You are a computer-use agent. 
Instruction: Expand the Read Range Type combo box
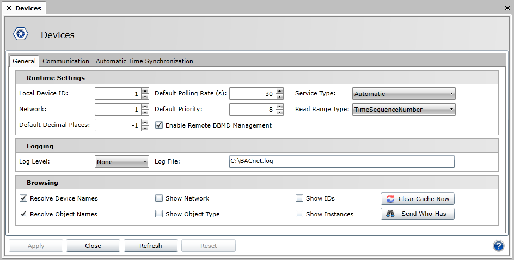tap(403, 110)
